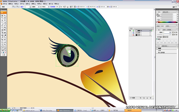Open the Windows Start button
Image resolution: width=179 pixels, height=112 pixels.
click(5, 111)
